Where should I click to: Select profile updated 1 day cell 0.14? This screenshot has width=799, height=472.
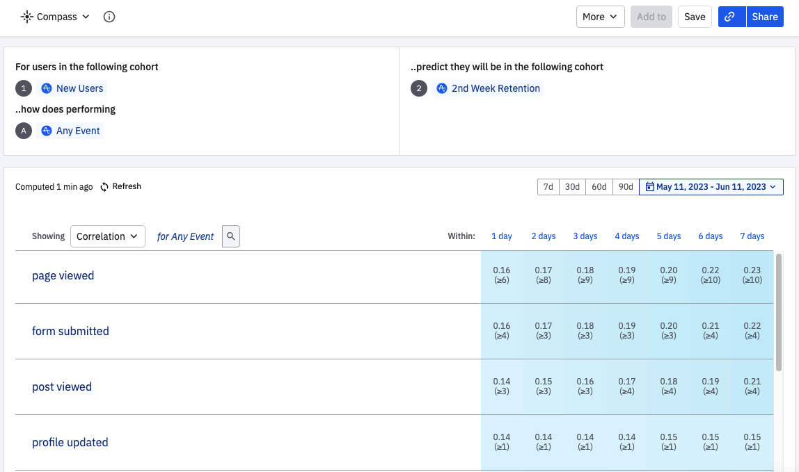click(501, 442)
